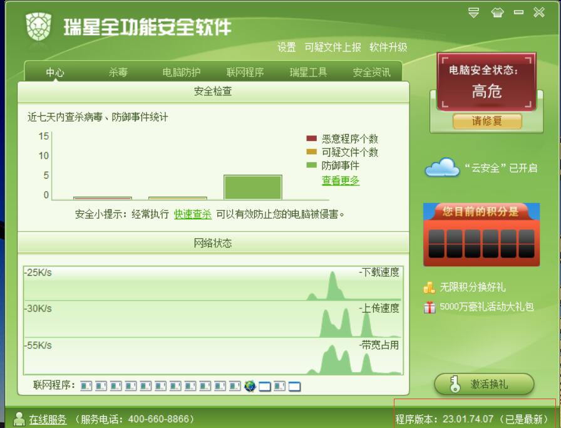Click the 程序版本:23.01.74.07 text

click(x=445, y=419)
